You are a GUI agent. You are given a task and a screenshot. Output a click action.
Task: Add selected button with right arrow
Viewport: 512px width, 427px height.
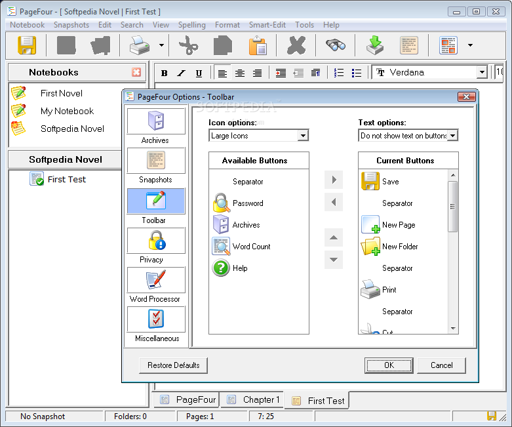pyautogui.click(x=334, y=180)
